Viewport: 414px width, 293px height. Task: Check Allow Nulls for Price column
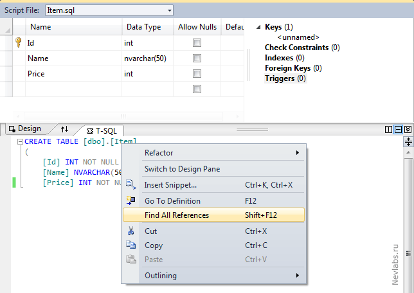point(197,74)
